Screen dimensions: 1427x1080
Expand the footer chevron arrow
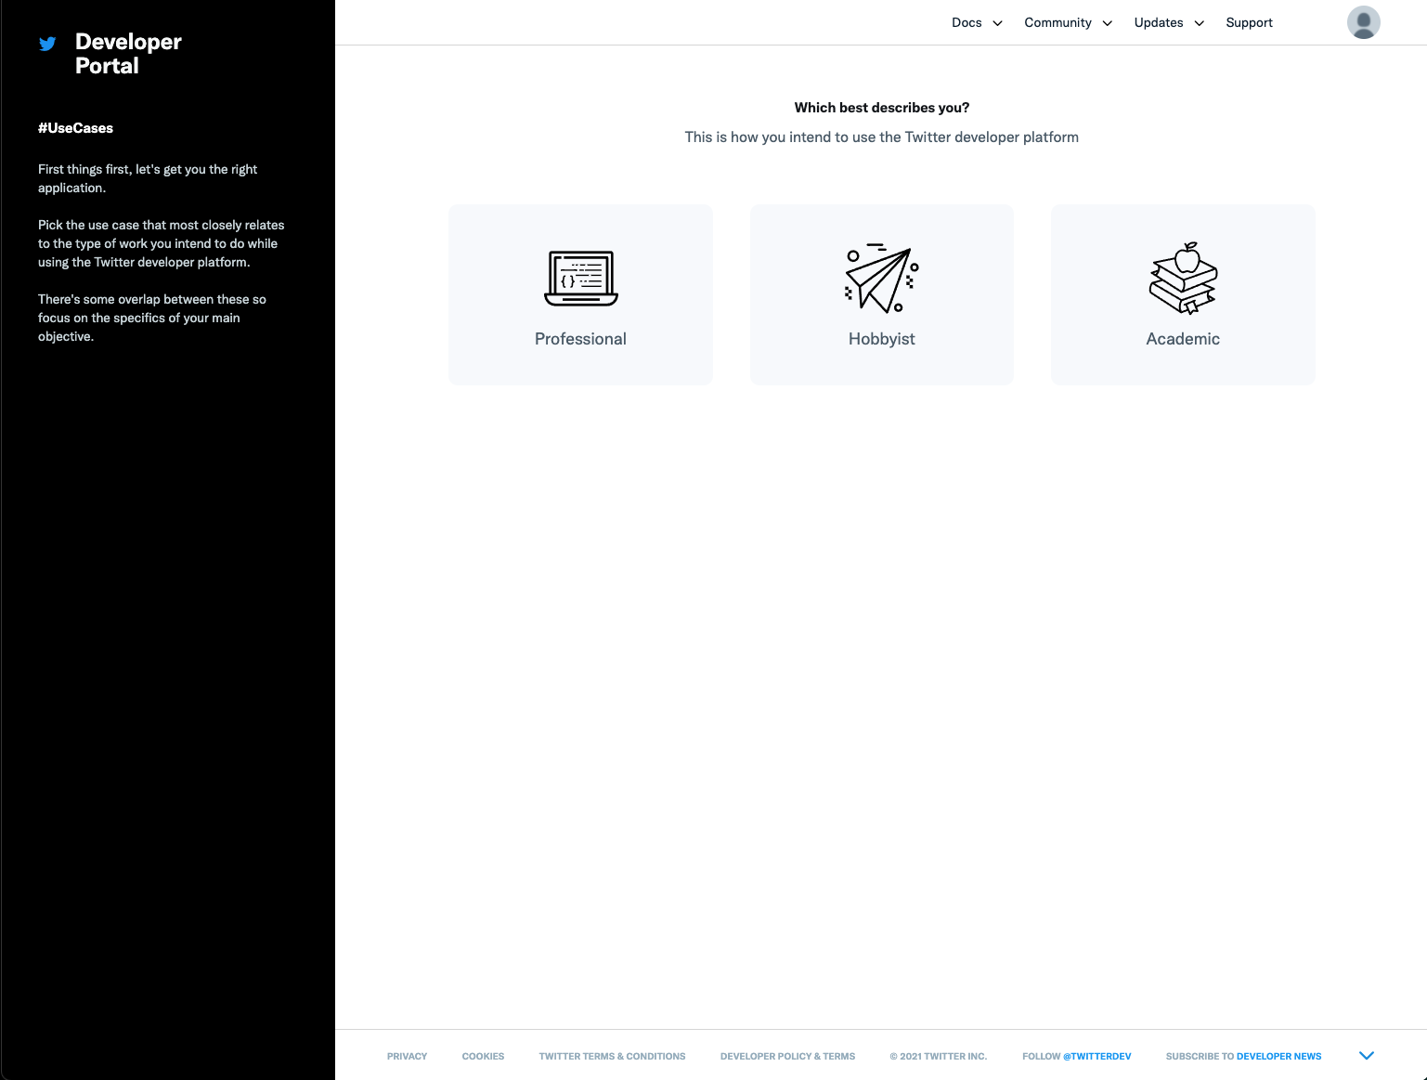point(1367,1056)
